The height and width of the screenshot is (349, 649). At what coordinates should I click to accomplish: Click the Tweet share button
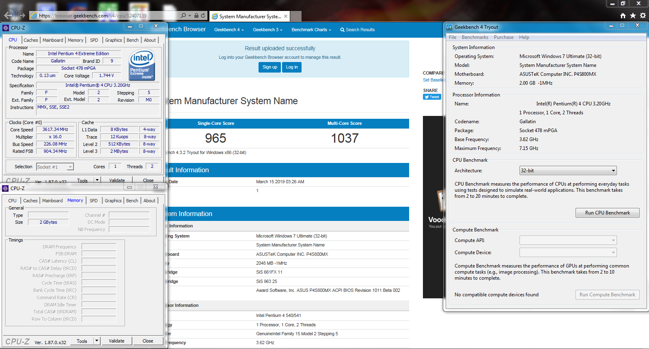(432, 97)
